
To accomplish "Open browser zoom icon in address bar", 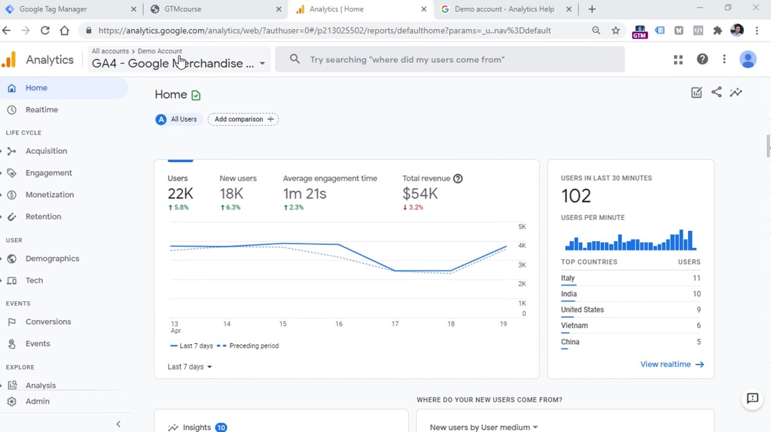I will pyautogui.click(x=596, y=30).
